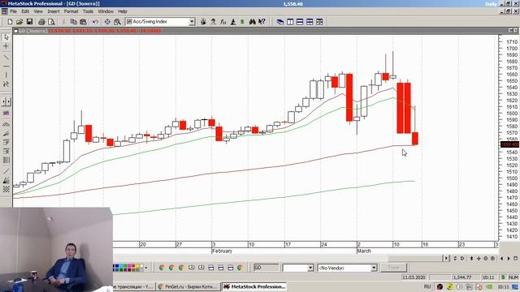Pick a color from the color palette

tap(128, 268)
